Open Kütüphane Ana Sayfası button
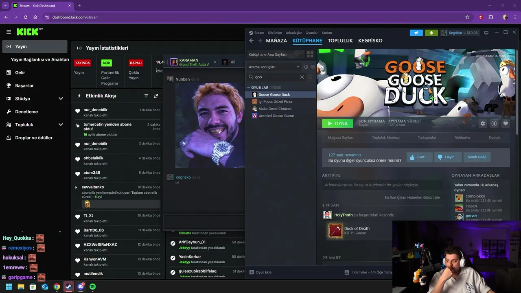This screenshot has height=293, width=521. click(x=276, y=54)
